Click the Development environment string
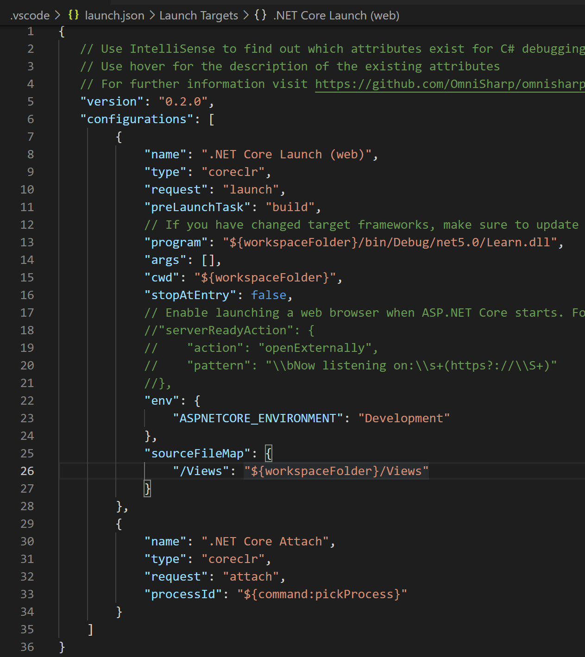Image resolution: width=585 pixels, height=657 pixels. pyautogui.click(x=404, y=418)
